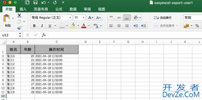202x100 pixels.
Task: Open the Undo history arrow
Action: point(48,3)
